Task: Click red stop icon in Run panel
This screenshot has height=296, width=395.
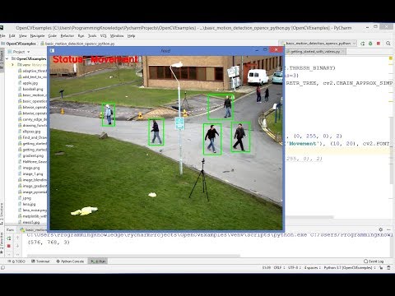Action: (9, 246)
